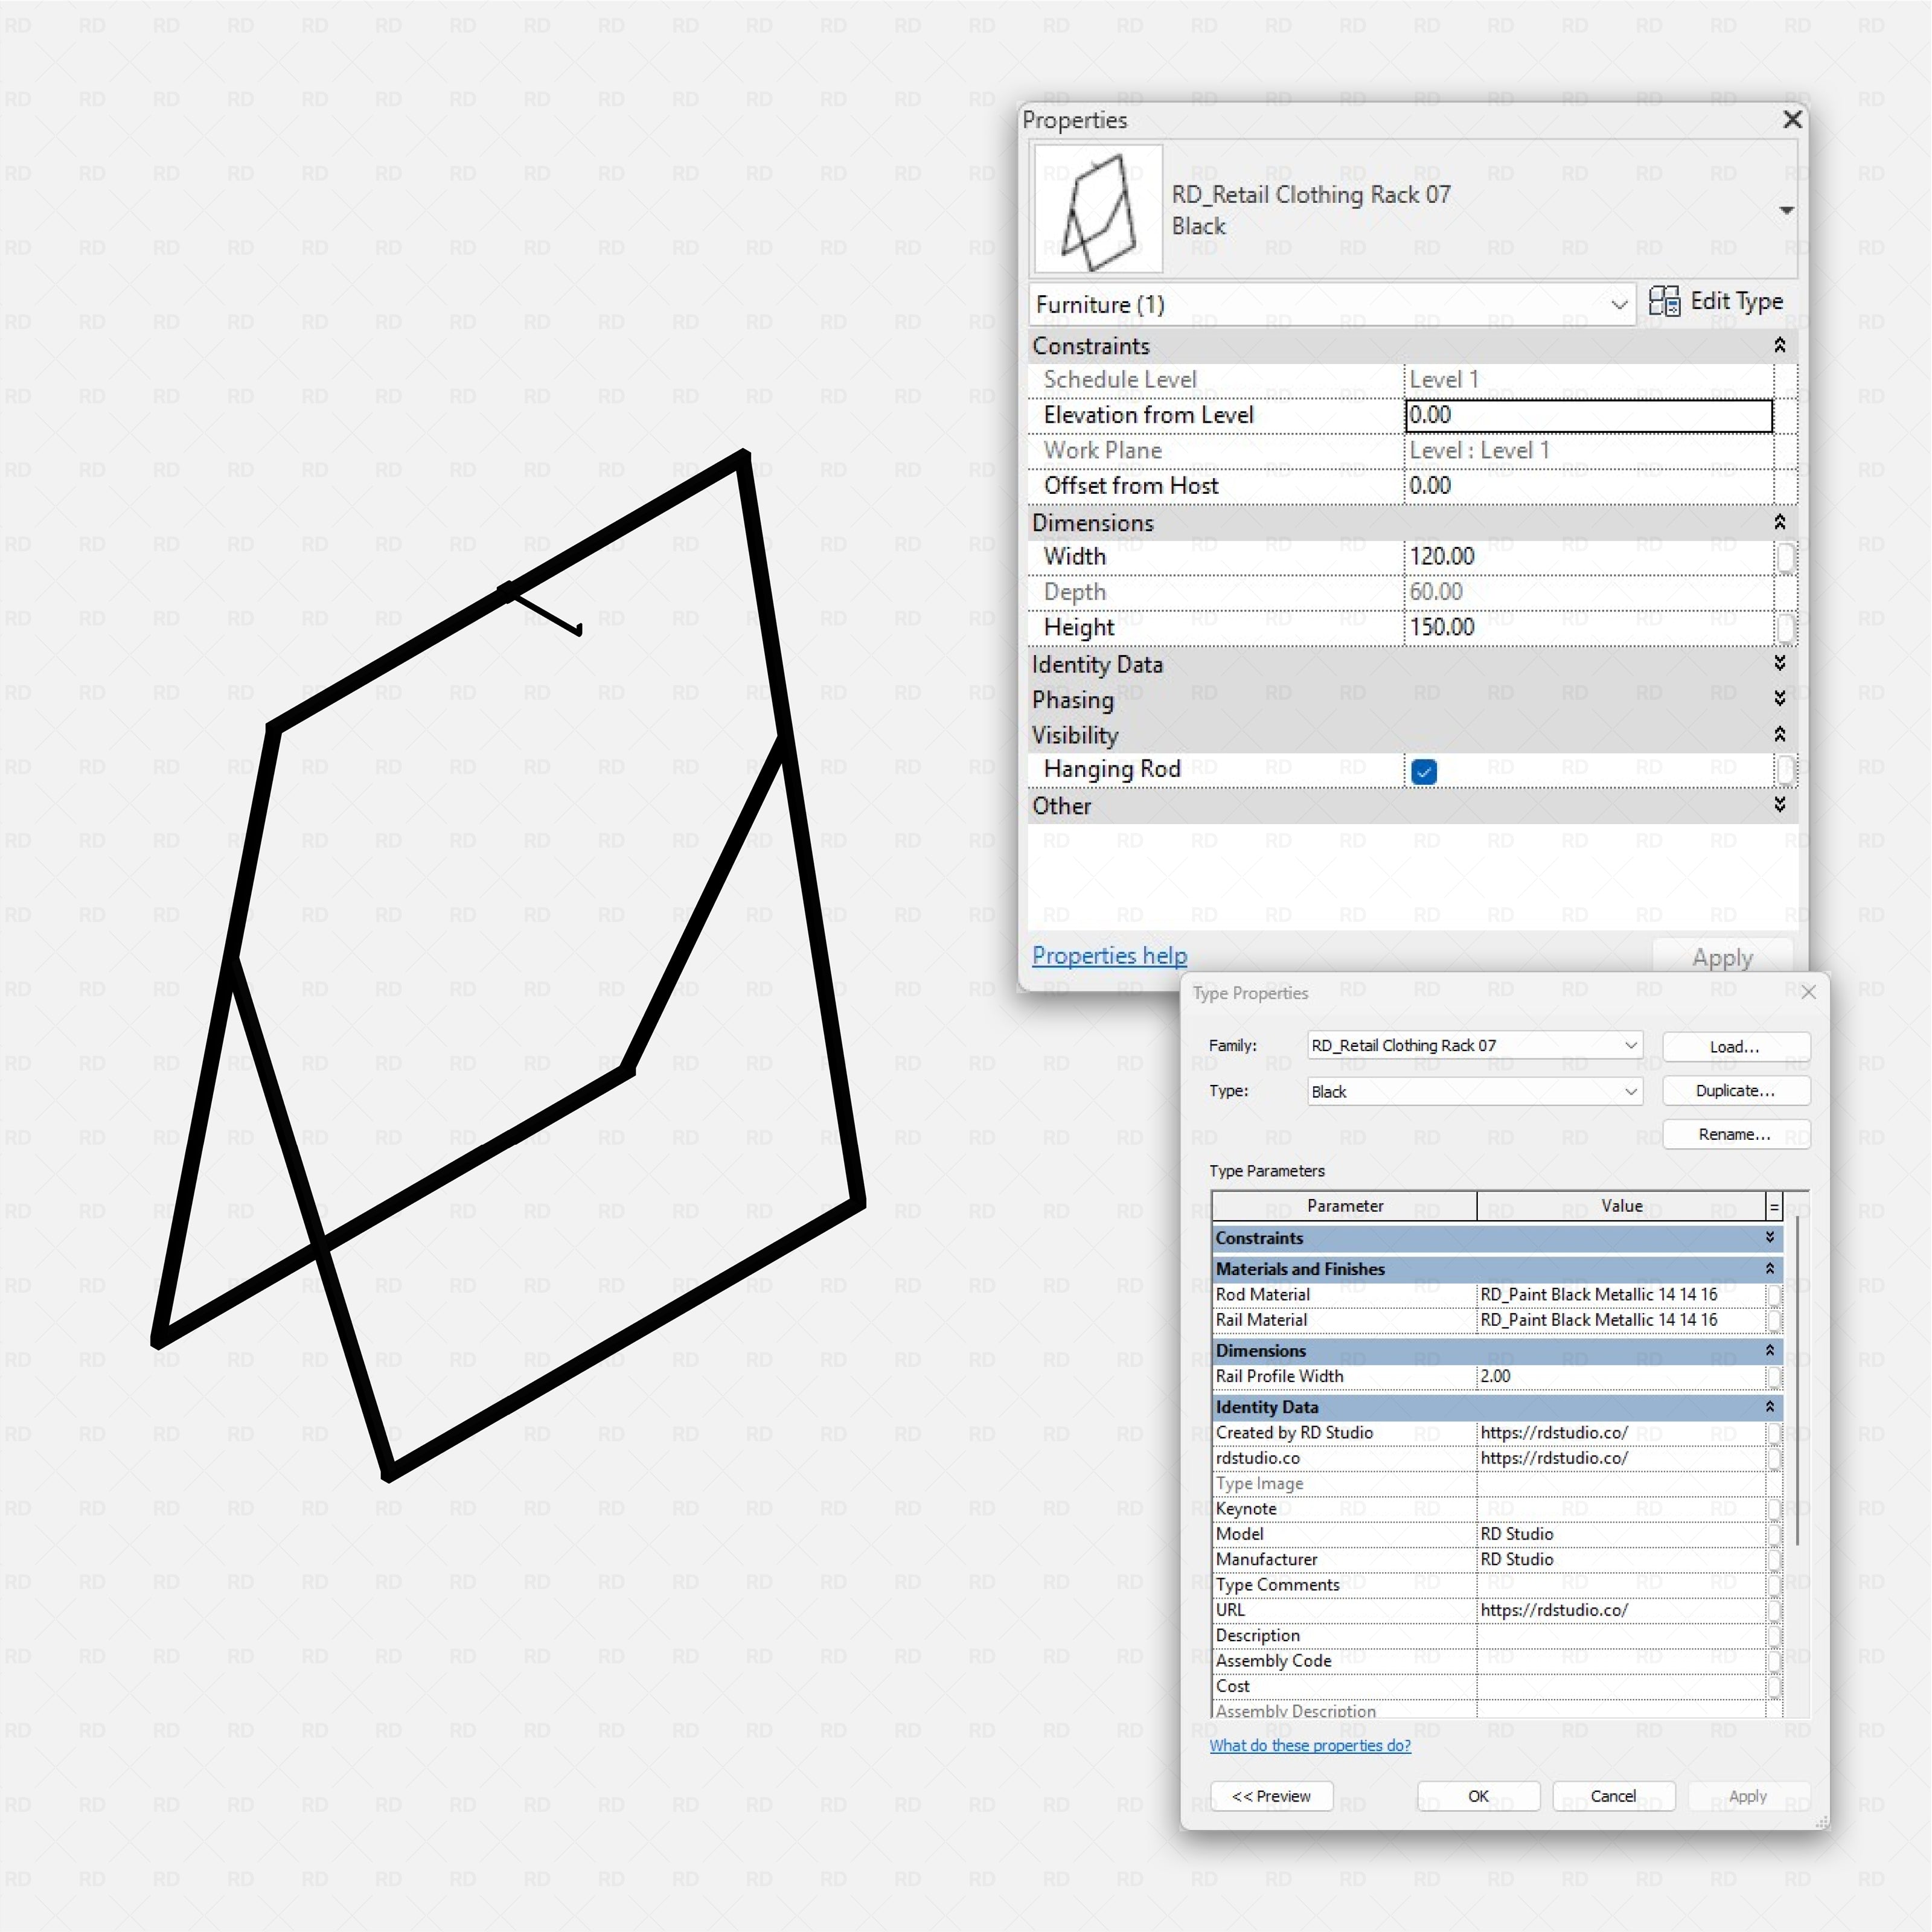1932x1932 pixels.
Task: Click the associate button beside Hanging Rod
Action: click(1786, 769)
